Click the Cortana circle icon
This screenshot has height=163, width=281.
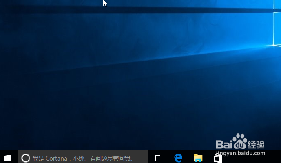26,158
